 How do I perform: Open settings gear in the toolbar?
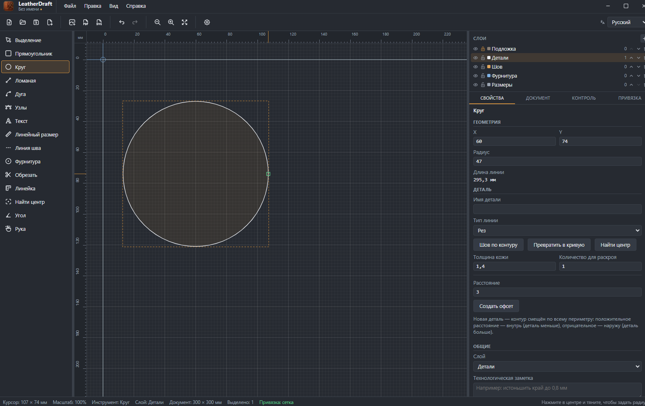pyautogui.click(x=207, y=22)
